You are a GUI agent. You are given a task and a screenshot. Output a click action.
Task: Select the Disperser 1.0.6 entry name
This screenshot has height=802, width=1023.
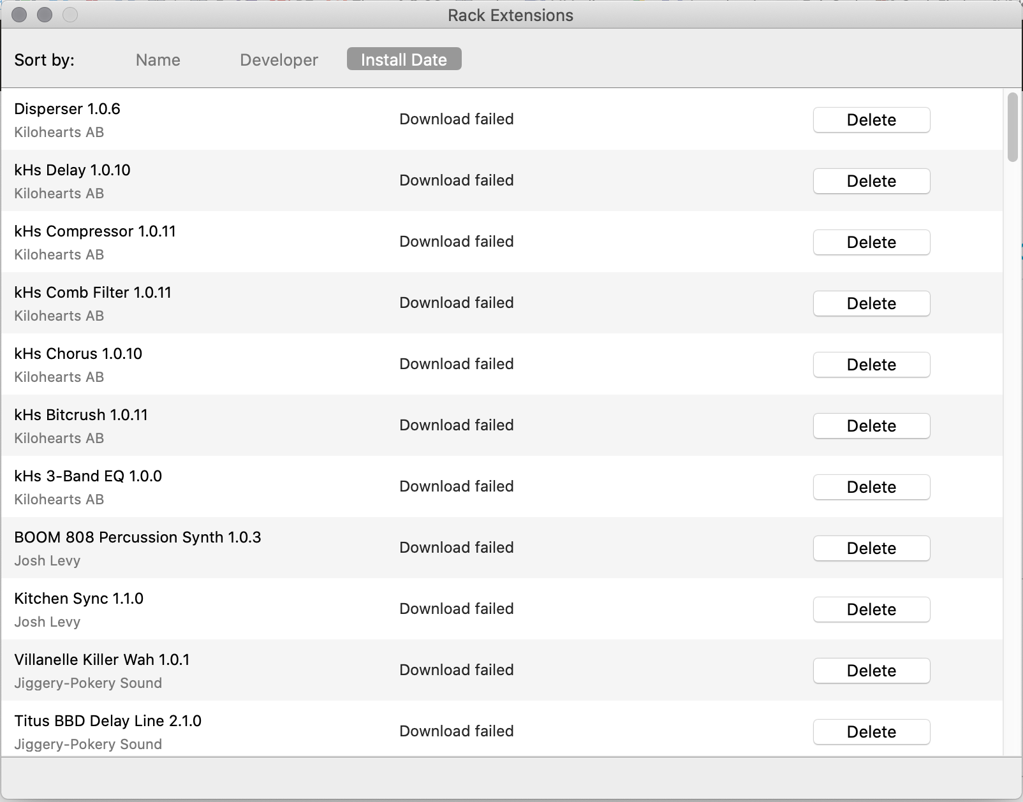pos(67,109)
